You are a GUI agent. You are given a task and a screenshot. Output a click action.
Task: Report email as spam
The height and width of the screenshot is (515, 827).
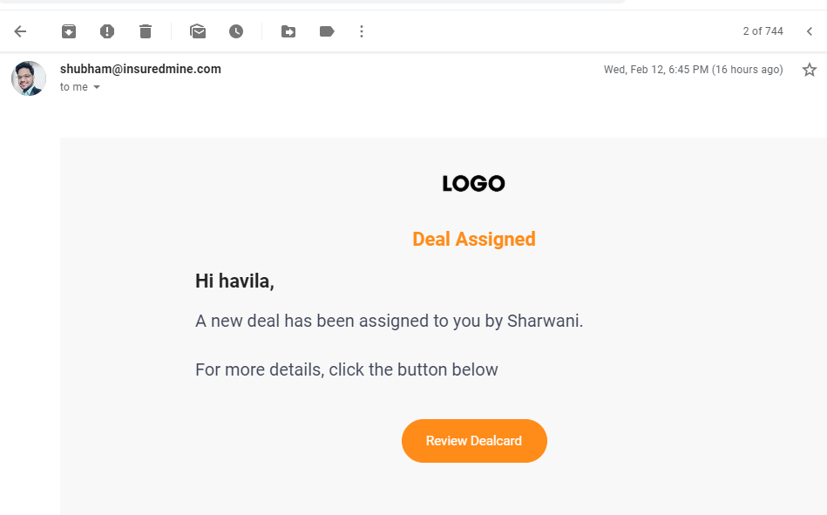coord(107,31)
